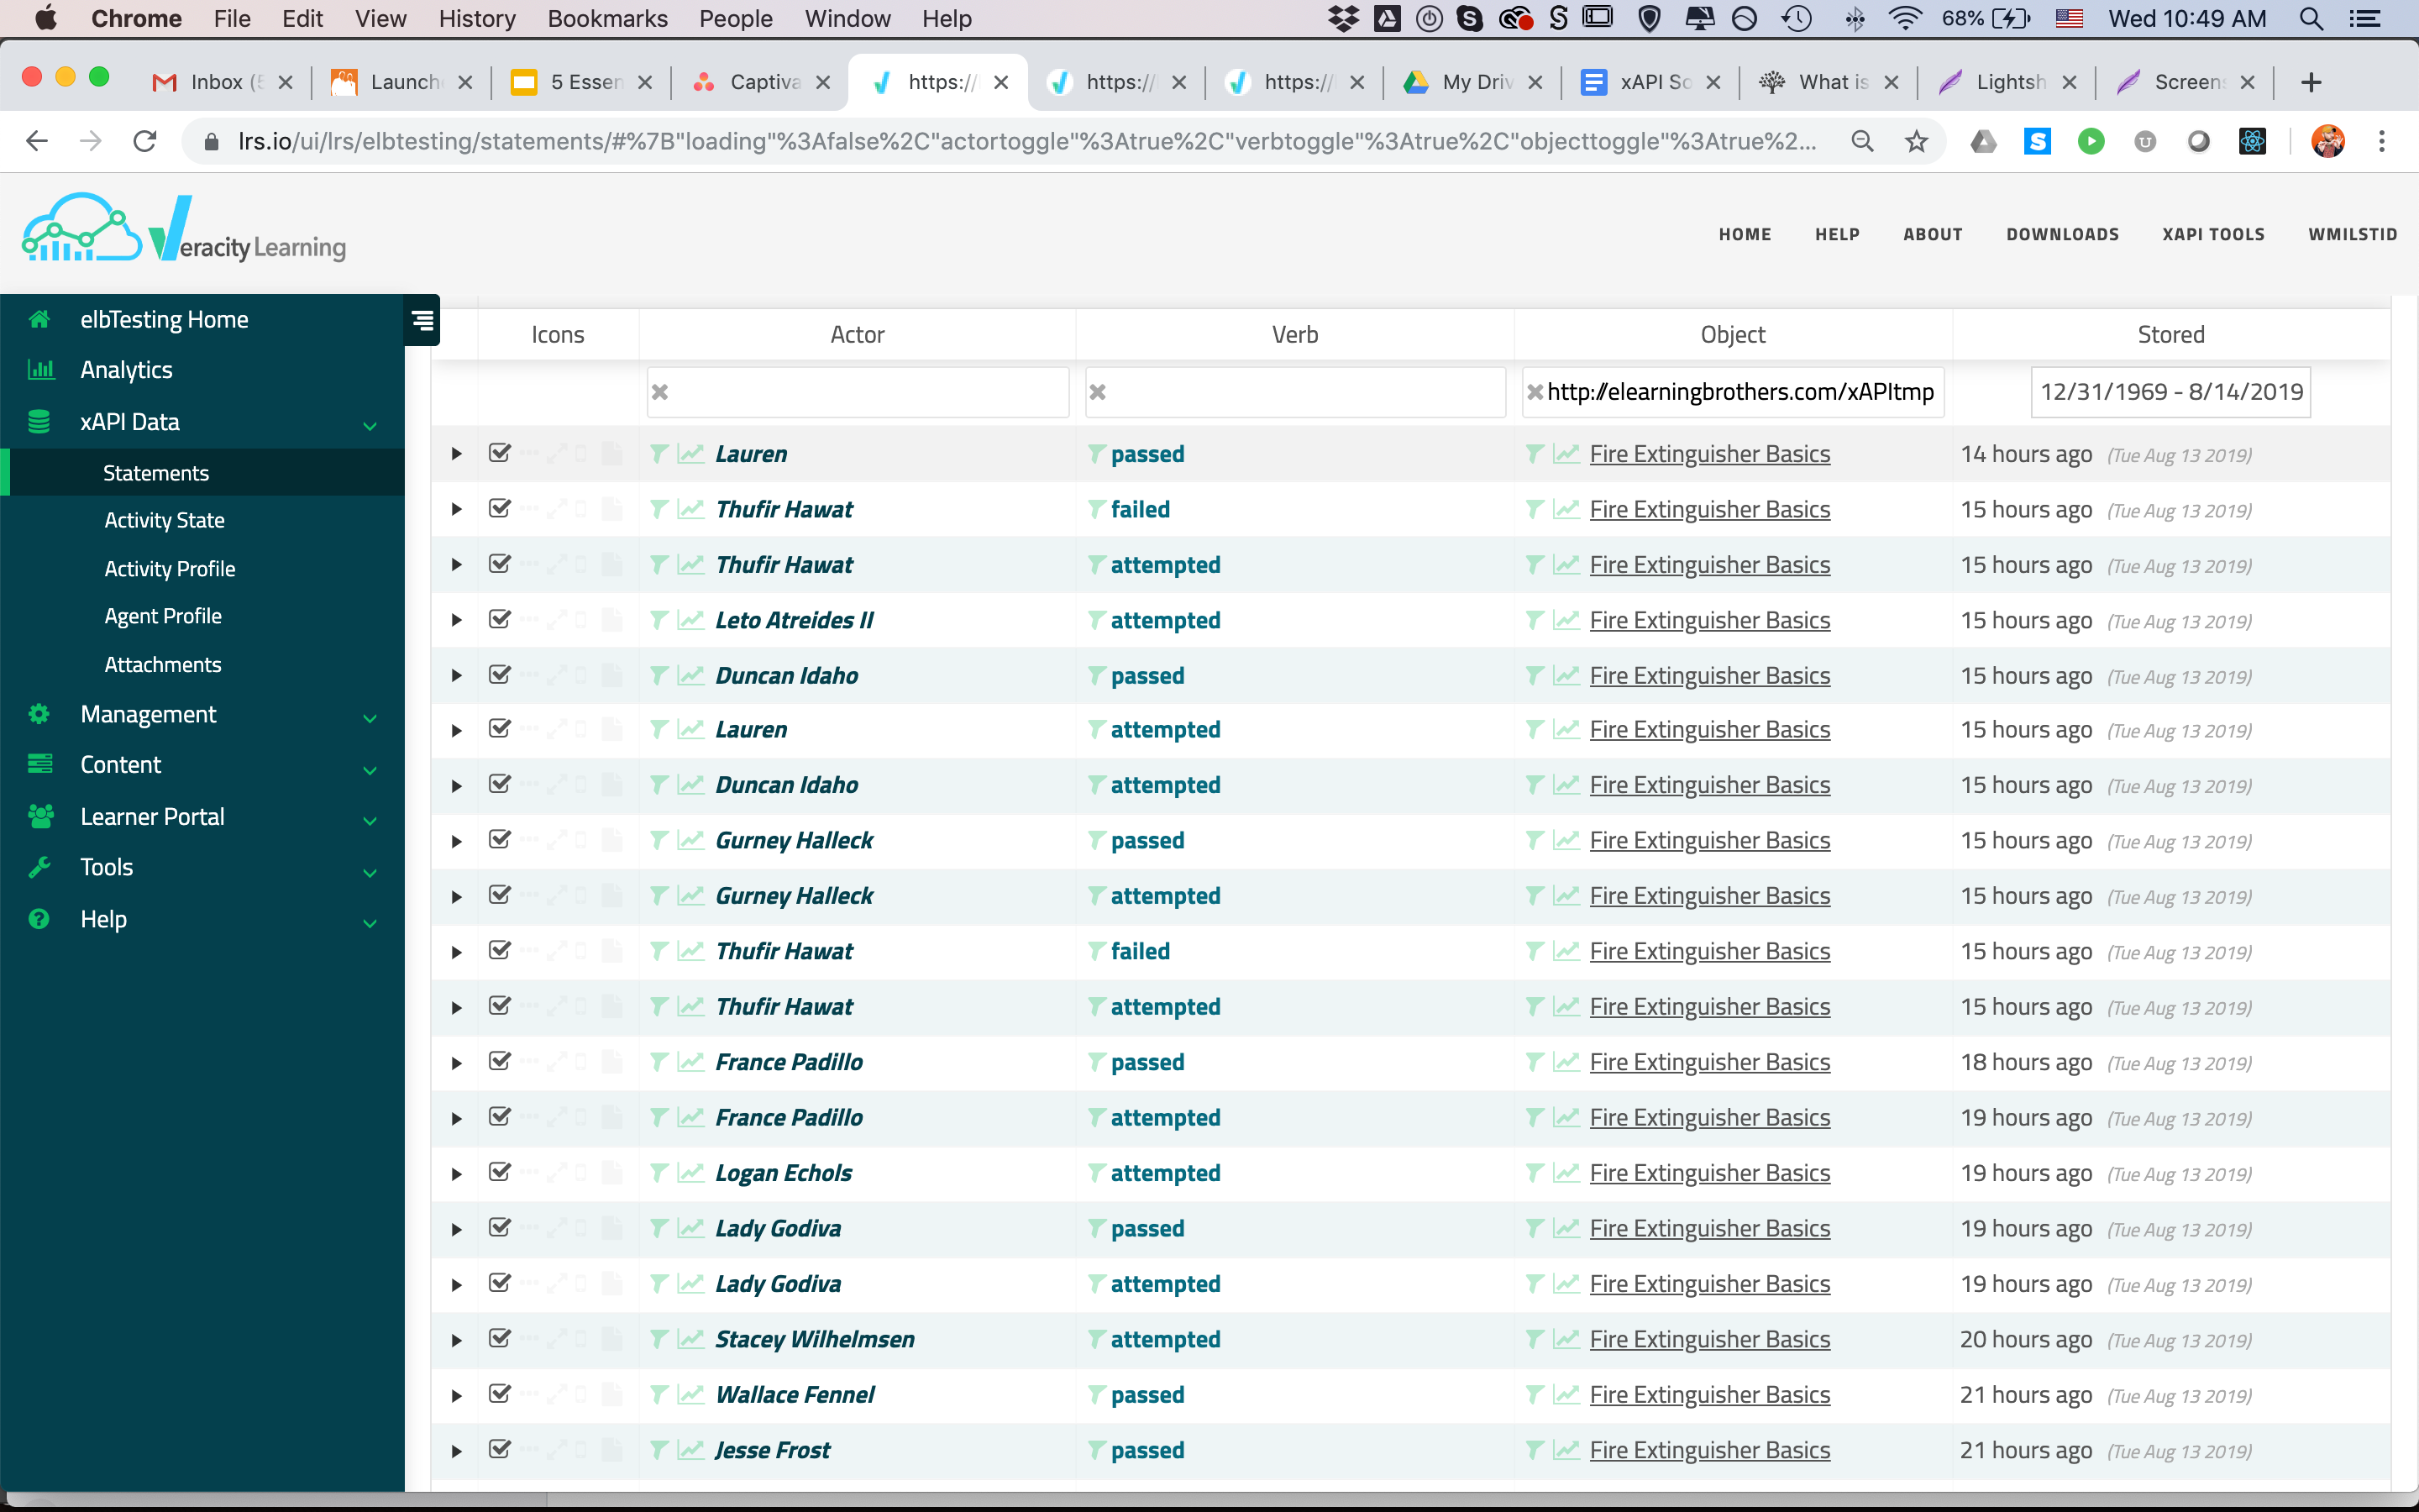Clear the Object filter with its X icon
The width and height of the screenshot is (2419, 1512).
(x=1535, y=392)
